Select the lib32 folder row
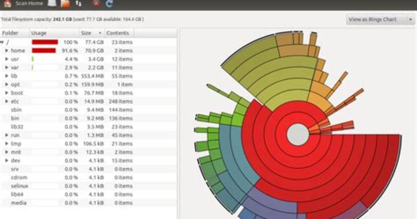Viewport: 417px width, 219px height. pos(88,127)
